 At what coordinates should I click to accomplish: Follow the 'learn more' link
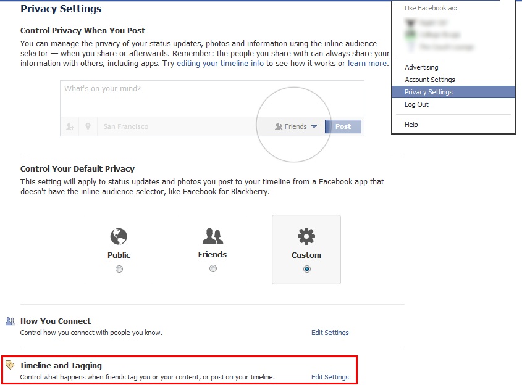367,63
